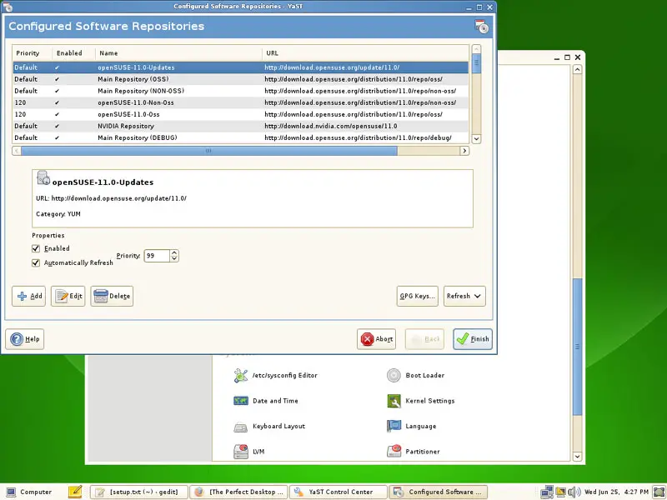Click YaST Control Center scroll-down arrow
Viewport: 667px width, 500px height.
coord(577,457)
